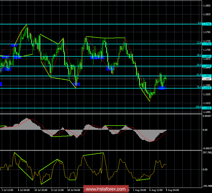Click the MACD scale value -0.00537
Image resolution: width=212 pixels, height=193 pixels.
[x=207, y=148]
